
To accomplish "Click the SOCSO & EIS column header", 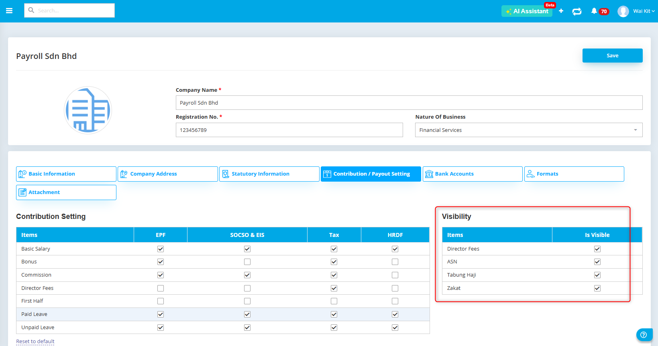I will click(x=247, y=235).
